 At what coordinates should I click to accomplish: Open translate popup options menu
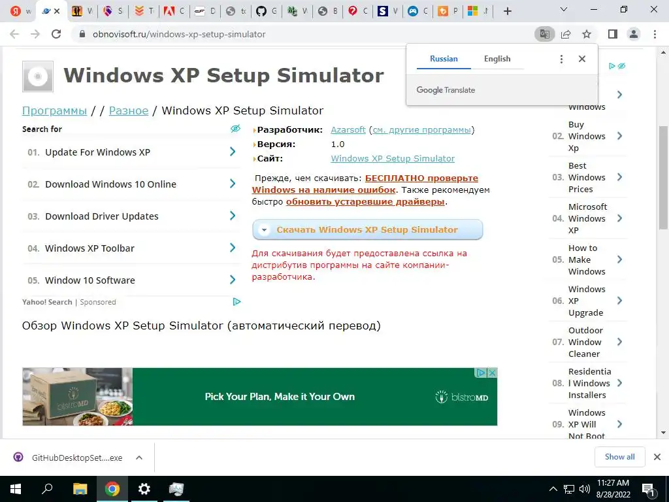click(561, 59)
